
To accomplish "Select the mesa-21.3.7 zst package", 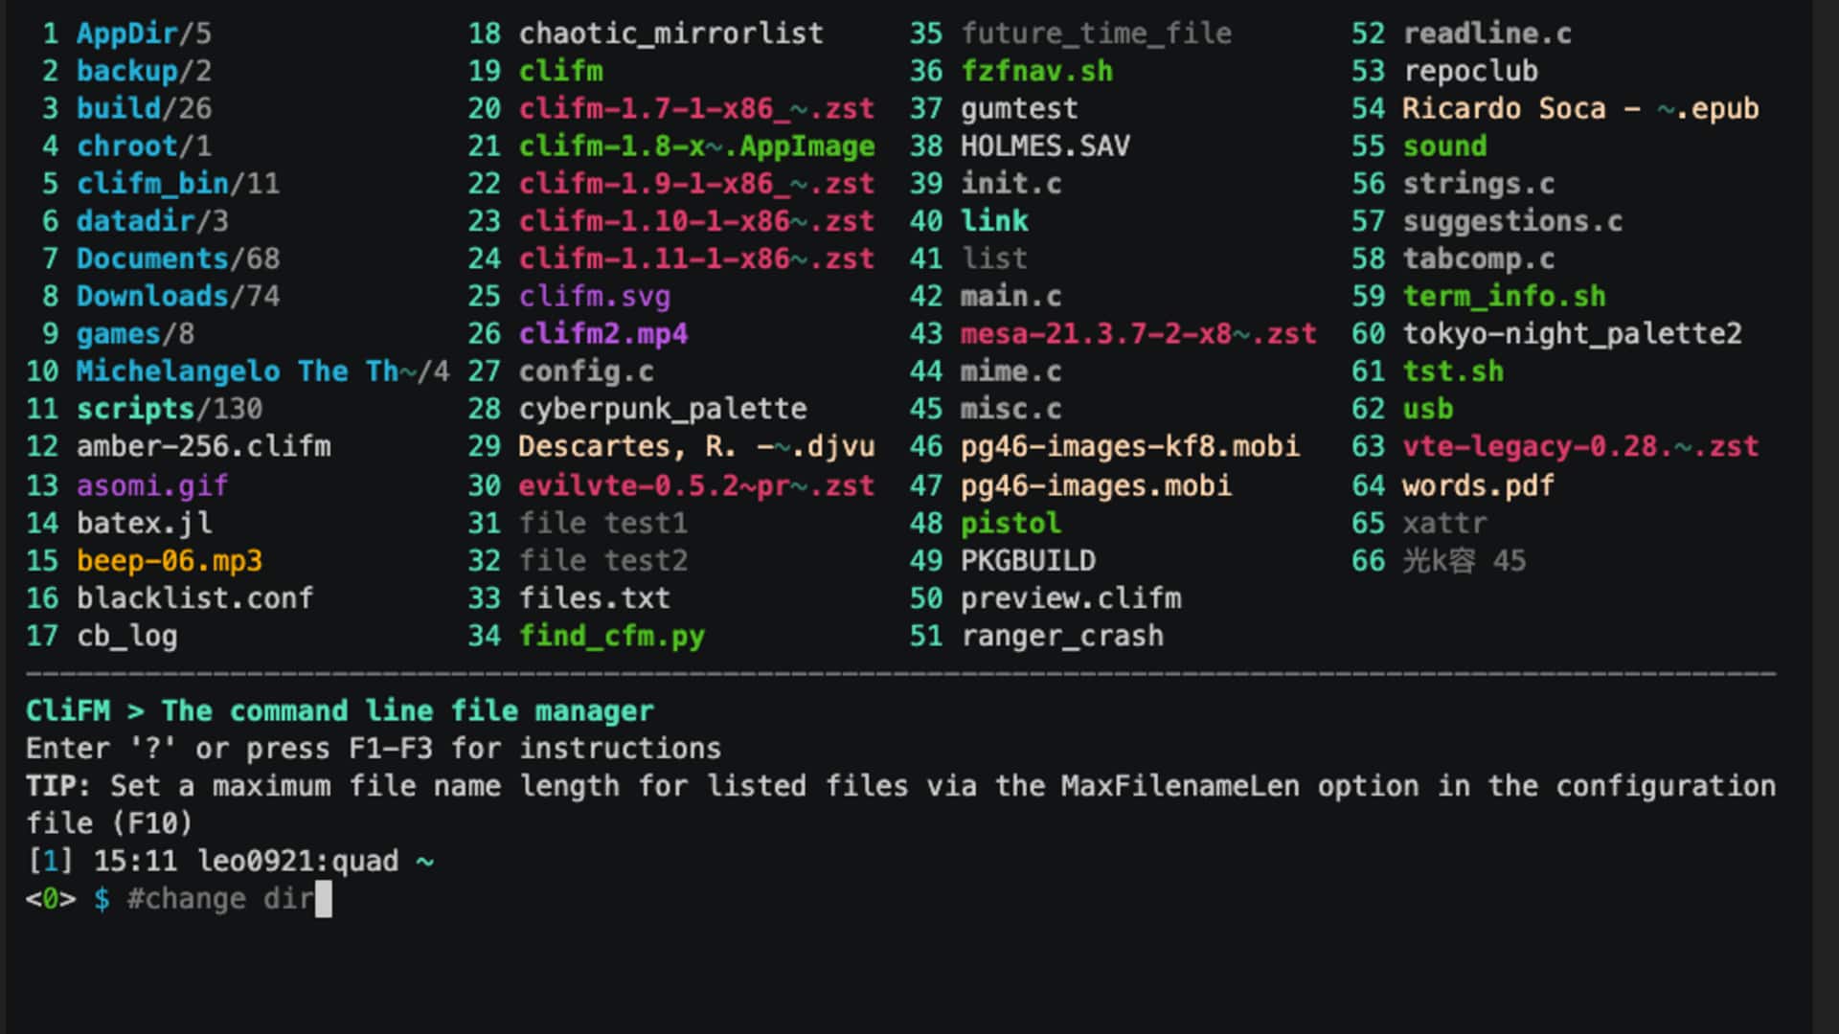I will coord(1139,333).
